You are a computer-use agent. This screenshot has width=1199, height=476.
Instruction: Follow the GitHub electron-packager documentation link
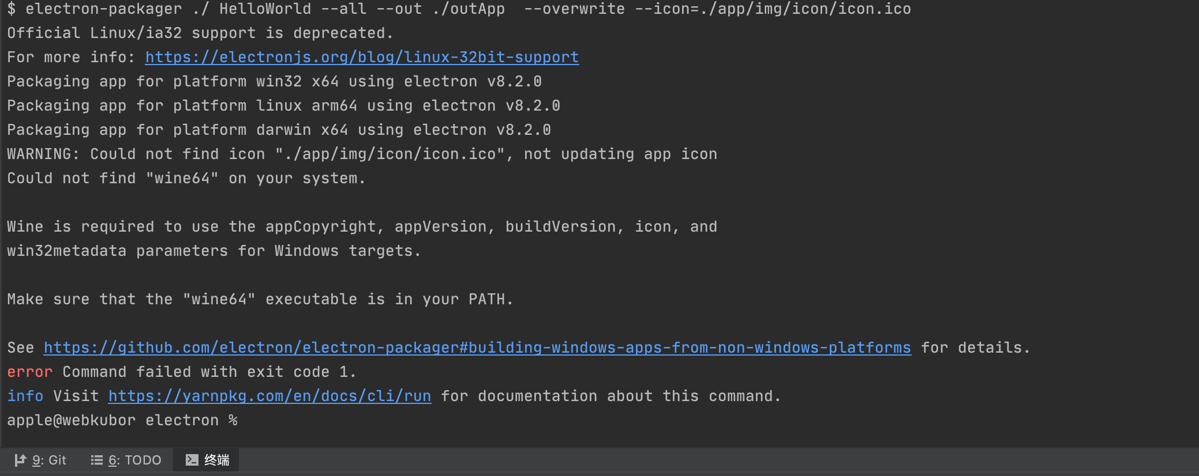coord(477,347)
